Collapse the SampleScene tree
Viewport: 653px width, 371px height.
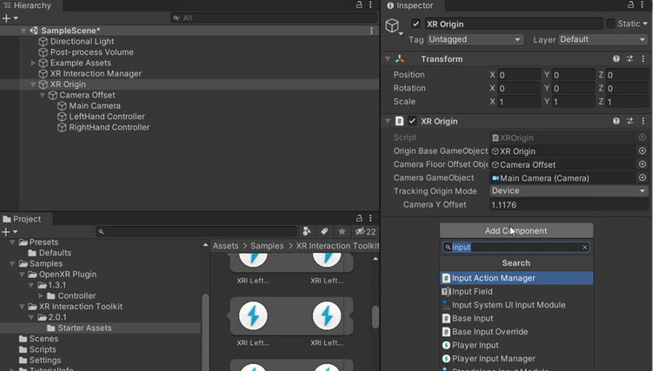pyautogui.click(x=23, y=30)
